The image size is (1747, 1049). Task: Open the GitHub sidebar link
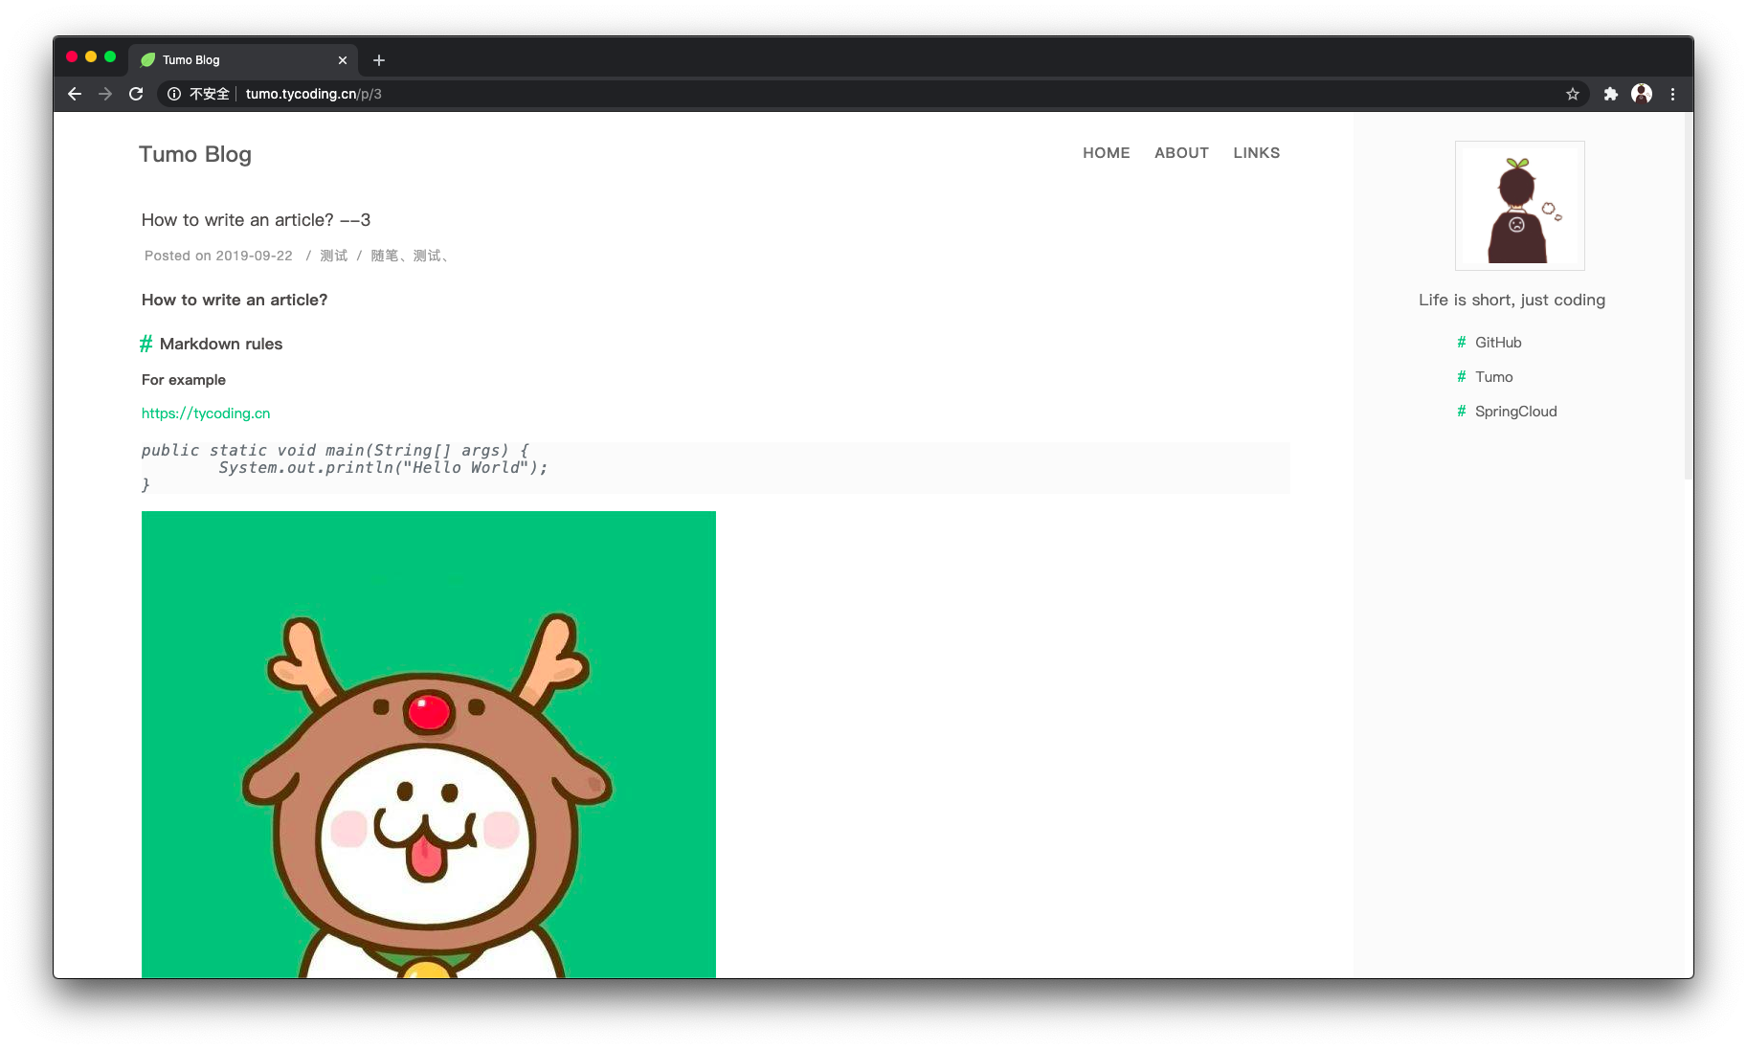click(x=1498, y=343)
